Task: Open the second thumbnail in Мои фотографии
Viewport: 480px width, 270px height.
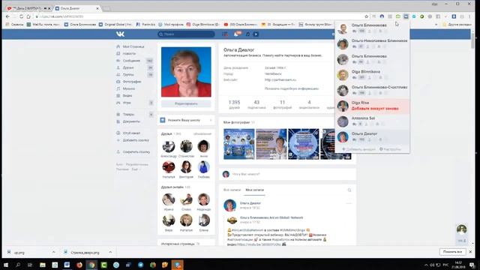Action: click(271, 144)
